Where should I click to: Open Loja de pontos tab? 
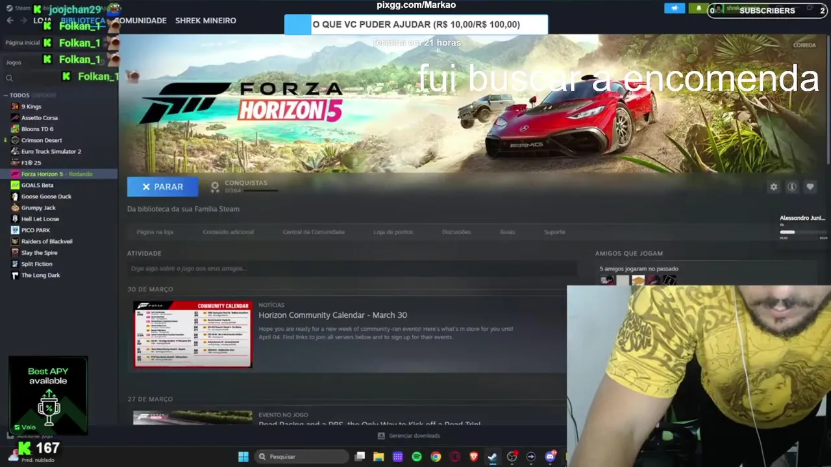393,232
